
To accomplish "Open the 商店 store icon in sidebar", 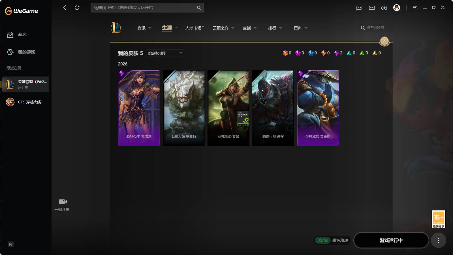I will tap(10, 35).
